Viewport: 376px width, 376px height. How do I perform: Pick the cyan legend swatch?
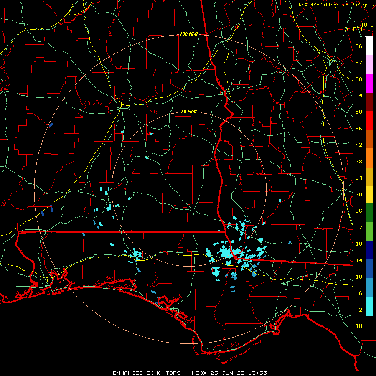pyautogui.click(x=369, y=306)
